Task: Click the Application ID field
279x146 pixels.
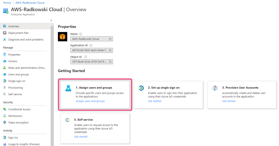Action: click(x=92, y=51)
